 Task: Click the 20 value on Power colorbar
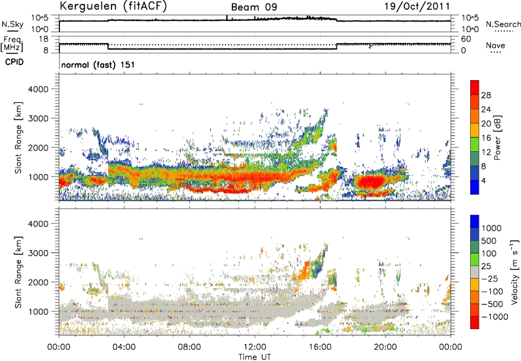point(486,124)
